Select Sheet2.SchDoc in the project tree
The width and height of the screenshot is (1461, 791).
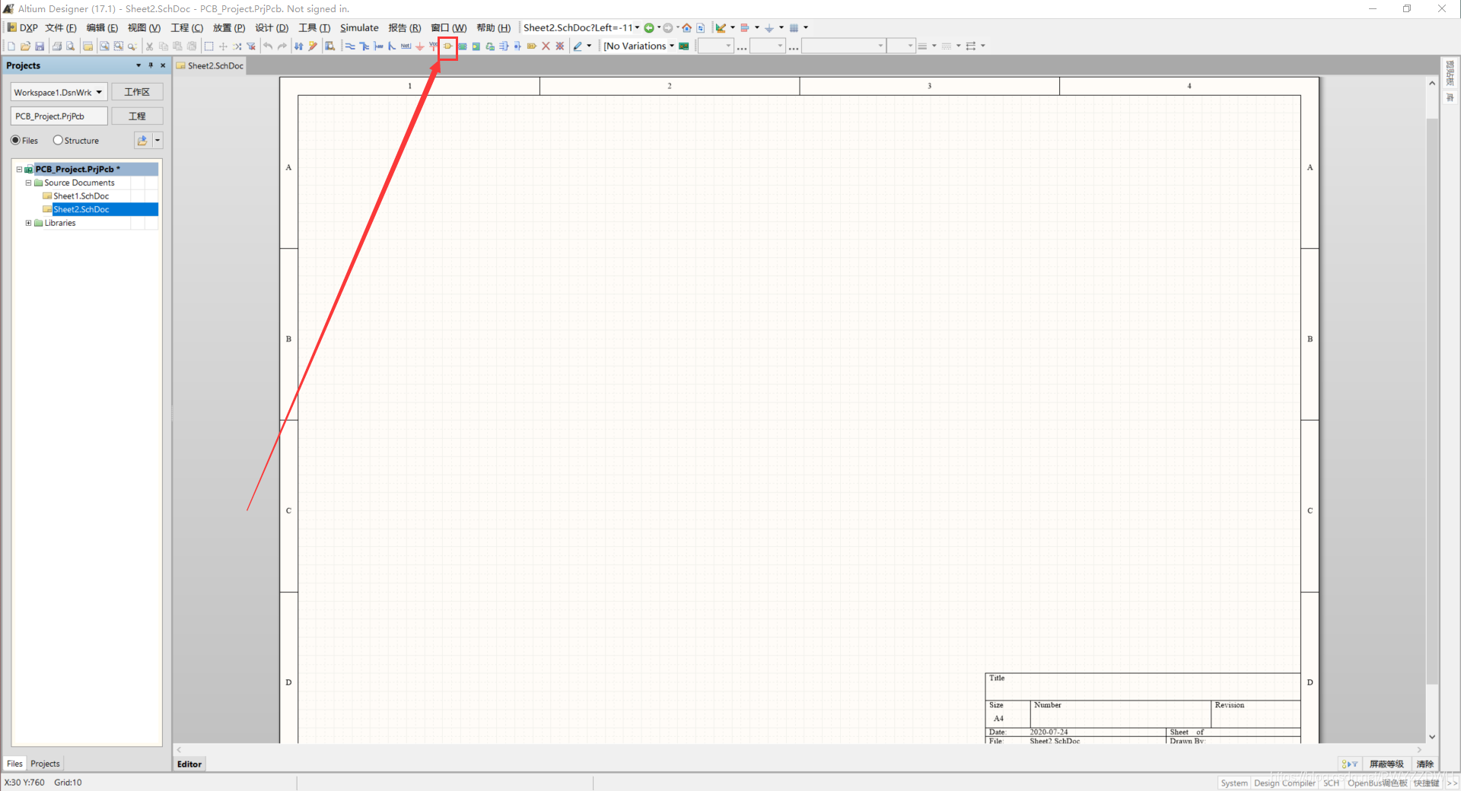pos(81,209)
